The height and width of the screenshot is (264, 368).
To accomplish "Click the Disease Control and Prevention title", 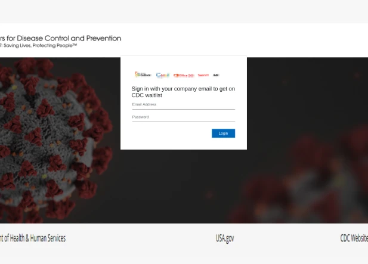I will click(x=61, y=38).
